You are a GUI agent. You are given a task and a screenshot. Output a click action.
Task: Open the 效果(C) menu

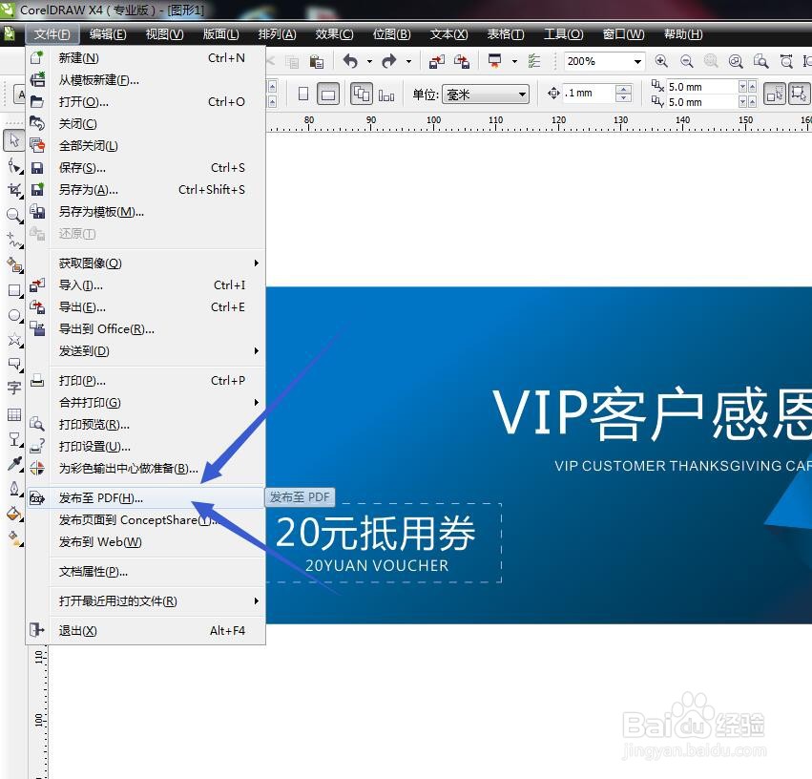tap(335, 34)
